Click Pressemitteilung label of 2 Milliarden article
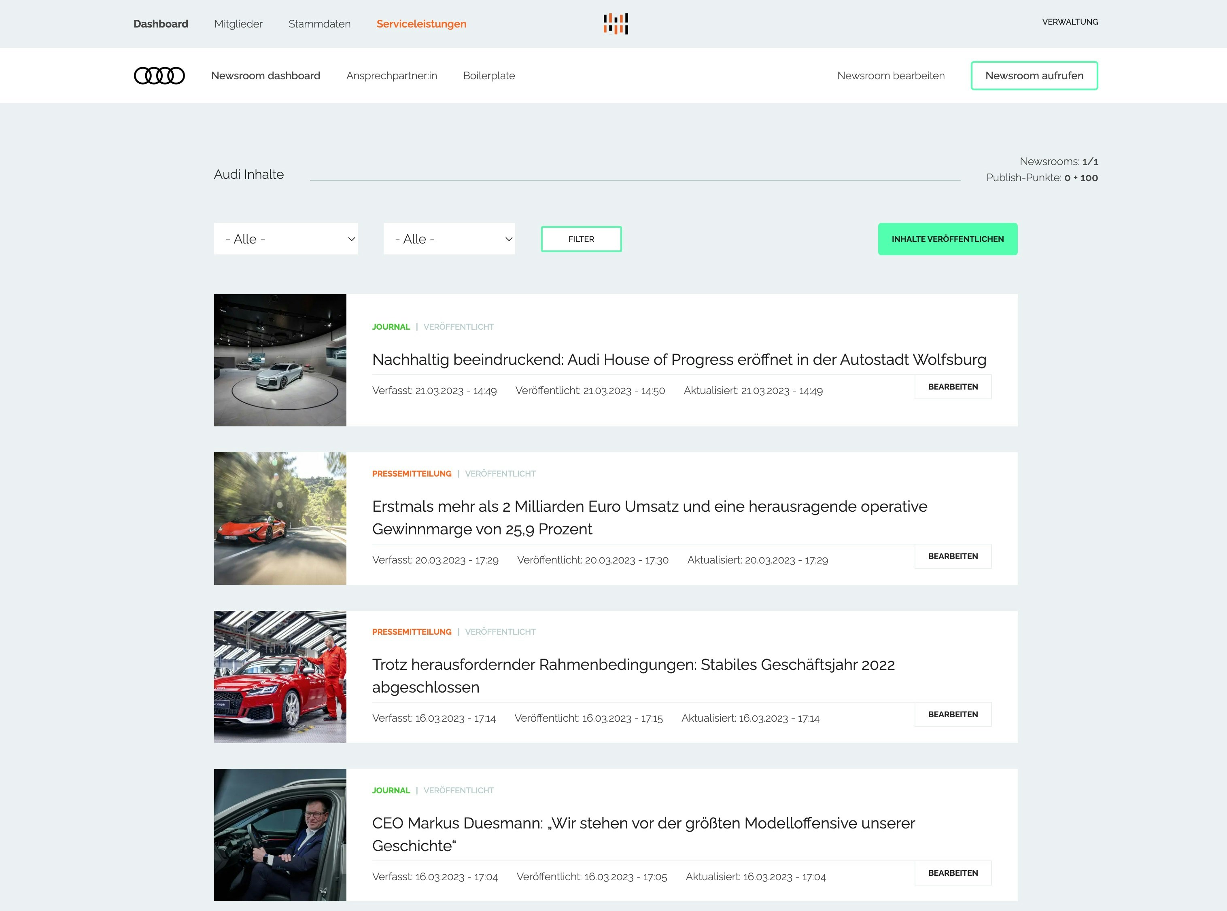 pos(412,473)
